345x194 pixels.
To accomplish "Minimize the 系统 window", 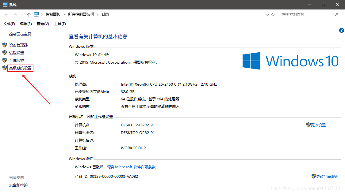I will point(309,5).
